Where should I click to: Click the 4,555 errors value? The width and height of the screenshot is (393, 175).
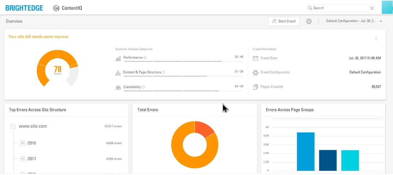114,159
